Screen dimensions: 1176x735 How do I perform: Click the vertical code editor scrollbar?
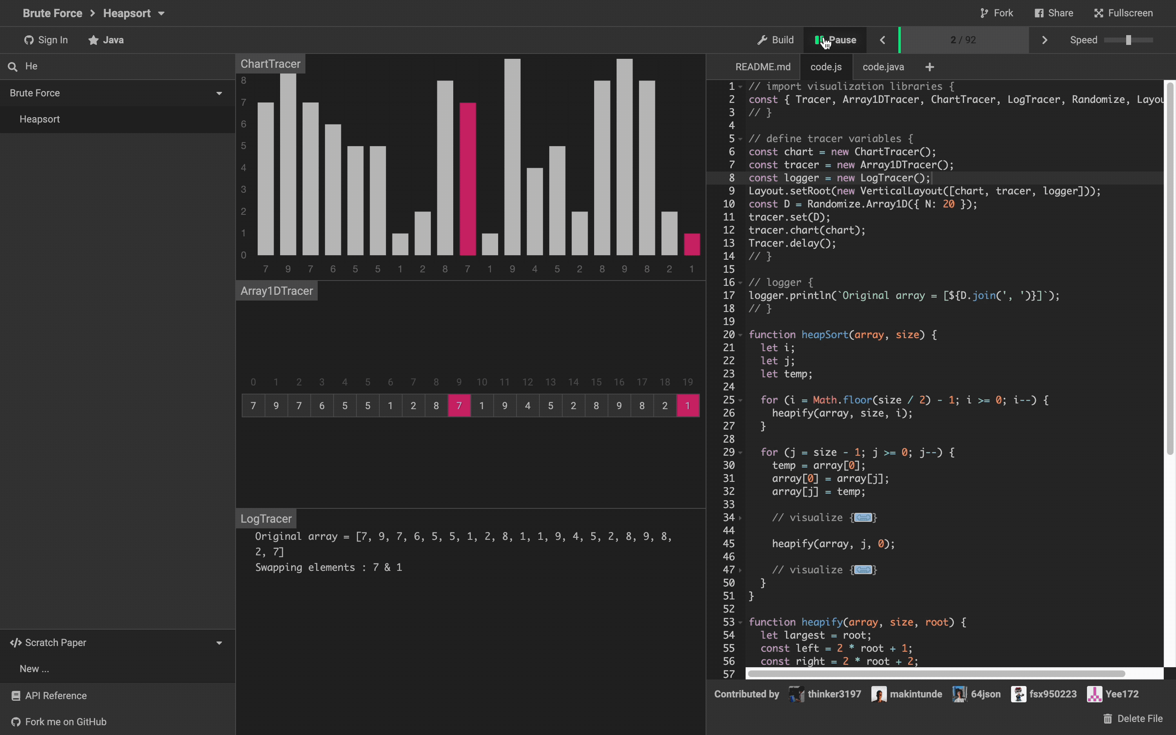pos(1170,269)
